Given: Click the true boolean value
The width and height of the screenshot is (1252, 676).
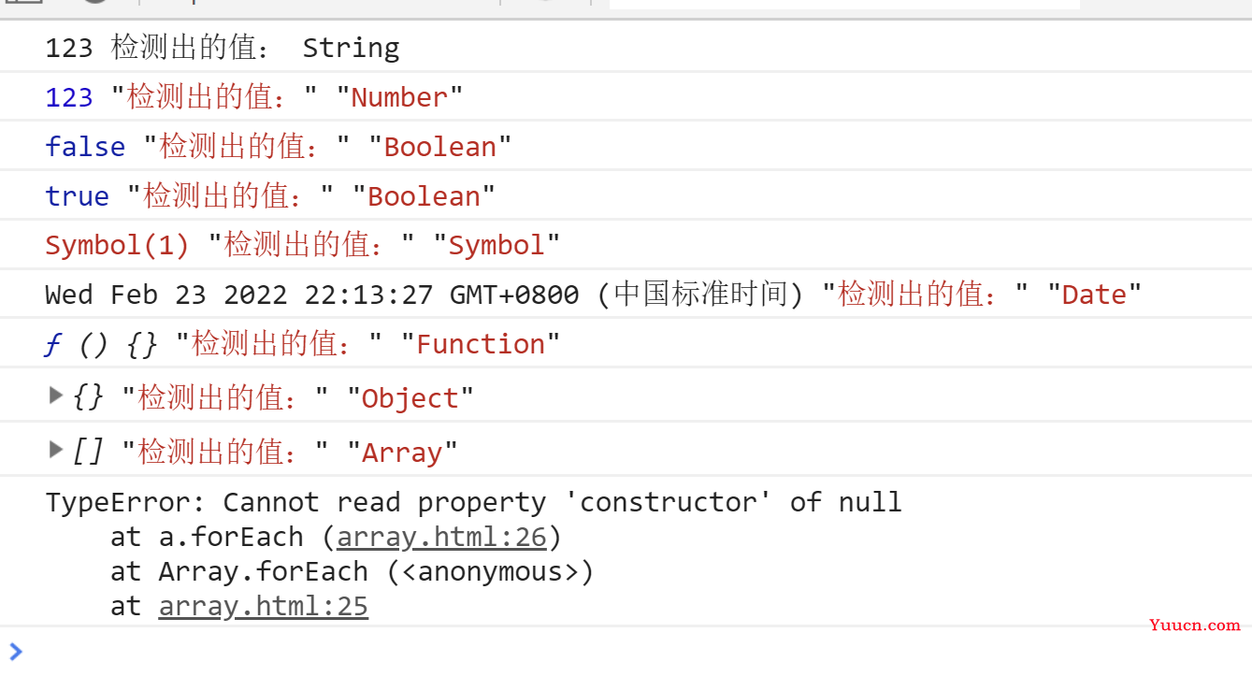Looking at the screenshot, I should (77, 196).
